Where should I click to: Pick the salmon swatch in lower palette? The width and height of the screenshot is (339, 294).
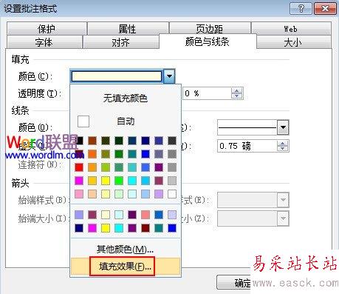[145, 215]
